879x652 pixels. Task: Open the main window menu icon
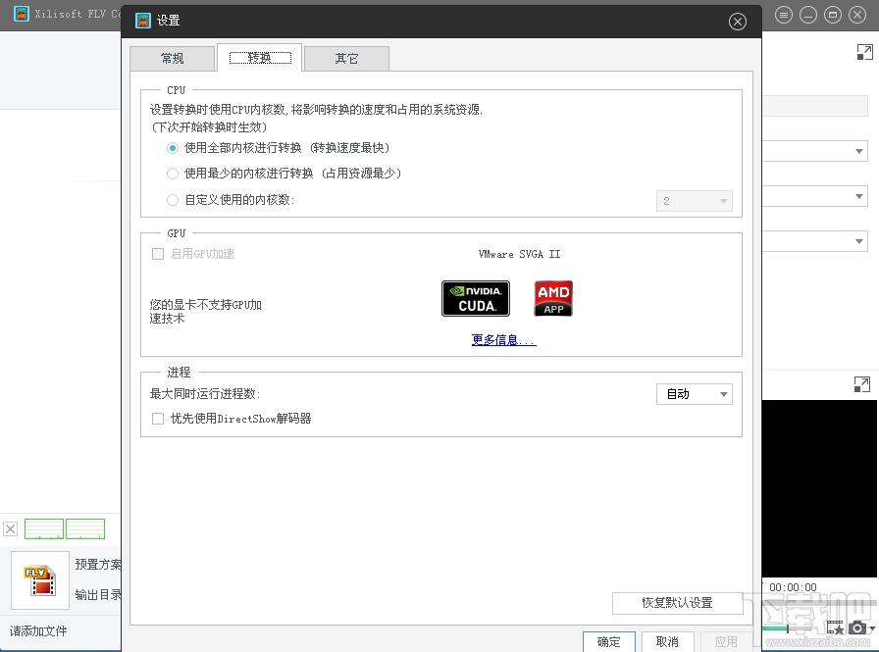pos(783,15)
